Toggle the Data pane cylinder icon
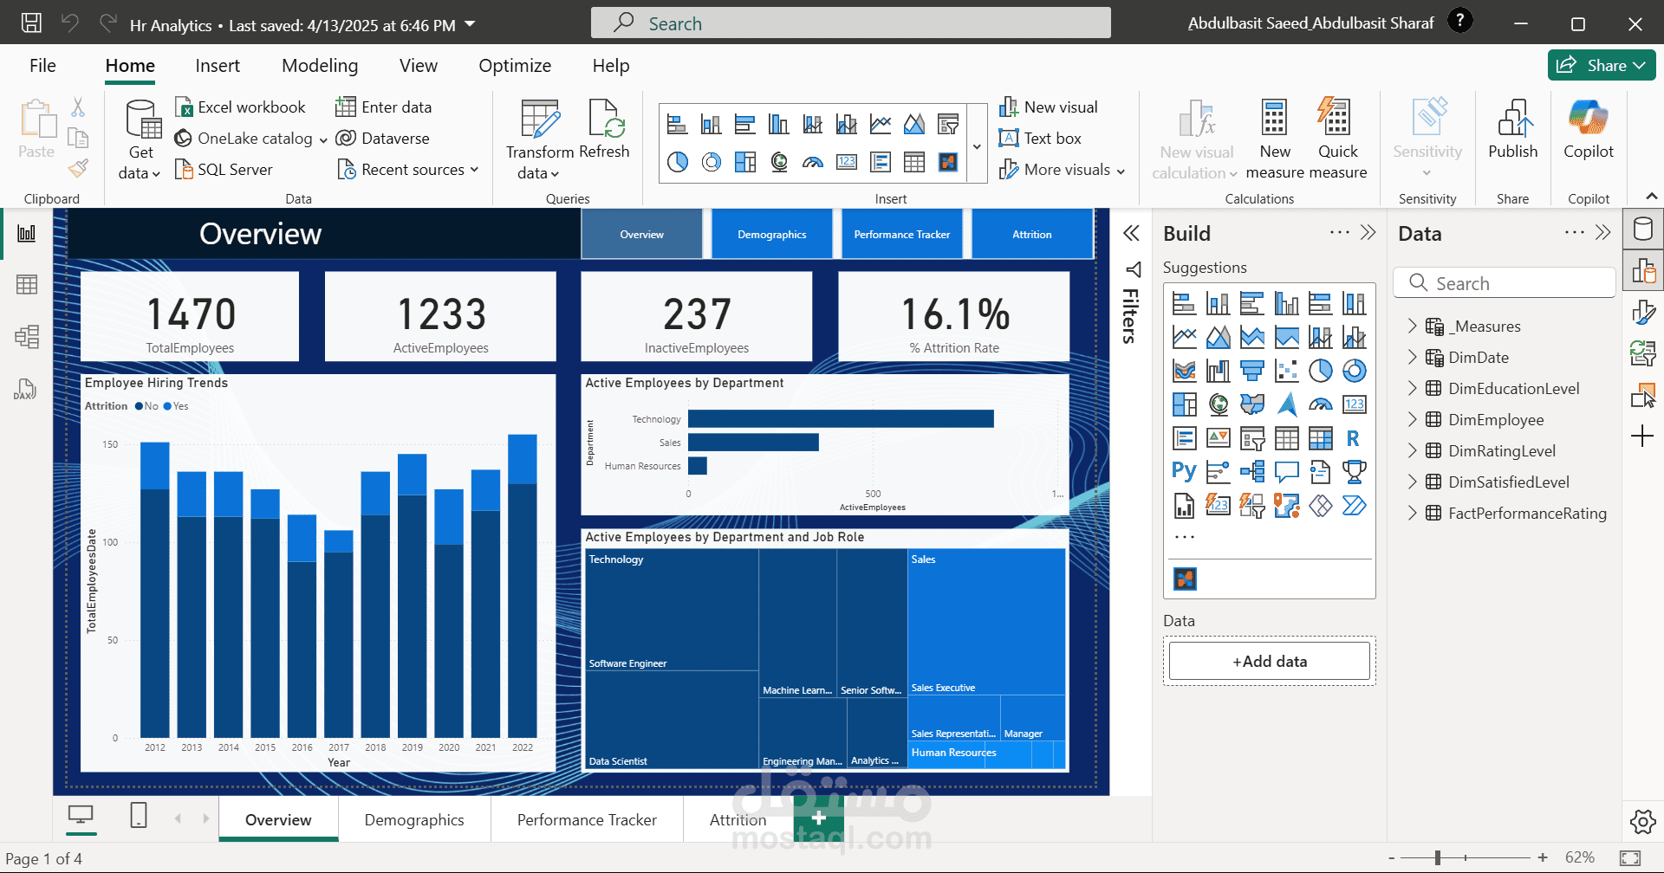 (x=1643, y=229)
